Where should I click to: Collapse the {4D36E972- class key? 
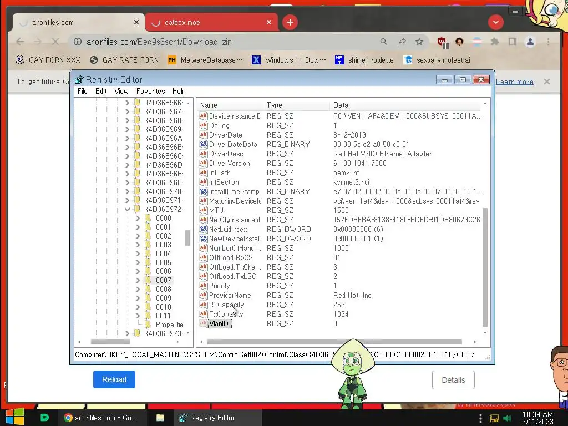(127, 209)
